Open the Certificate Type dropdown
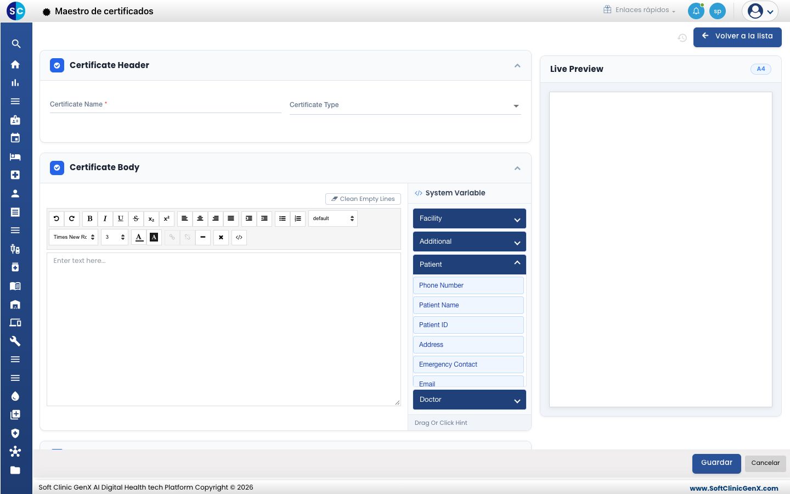 (405, 105)
